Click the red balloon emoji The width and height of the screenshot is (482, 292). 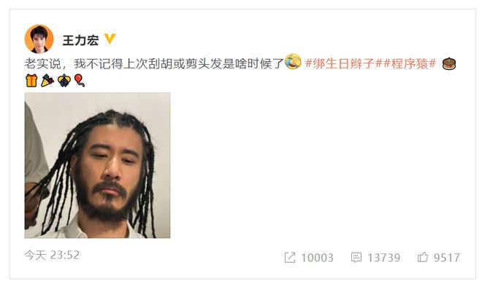point(80,81)
